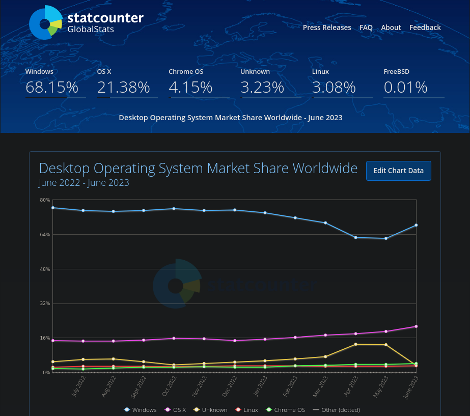Click the Windows data point for May 2023
470x416 pixels.
tap(386, 239)
